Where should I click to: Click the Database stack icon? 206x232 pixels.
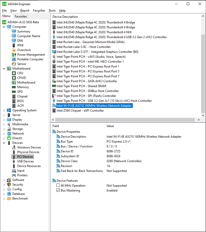click(x=9, y=194)
